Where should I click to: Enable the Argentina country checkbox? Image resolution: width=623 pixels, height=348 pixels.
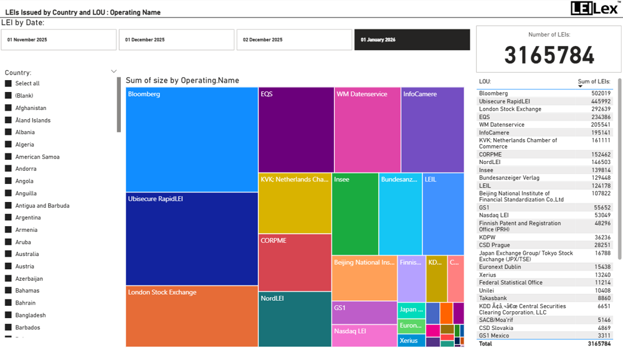(x=9, y=217)
